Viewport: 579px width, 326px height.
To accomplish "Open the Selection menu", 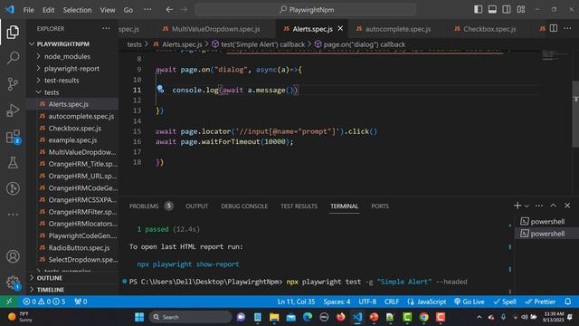I will pyautogui.click(x=77, y=10).
